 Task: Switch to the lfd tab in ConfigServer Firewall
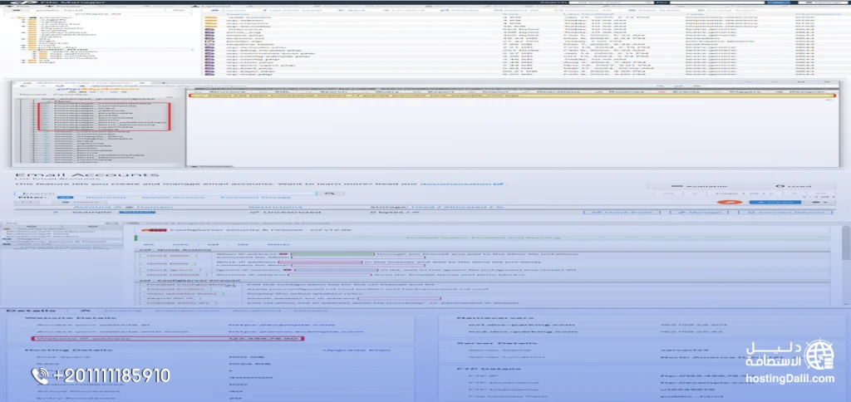243,245
